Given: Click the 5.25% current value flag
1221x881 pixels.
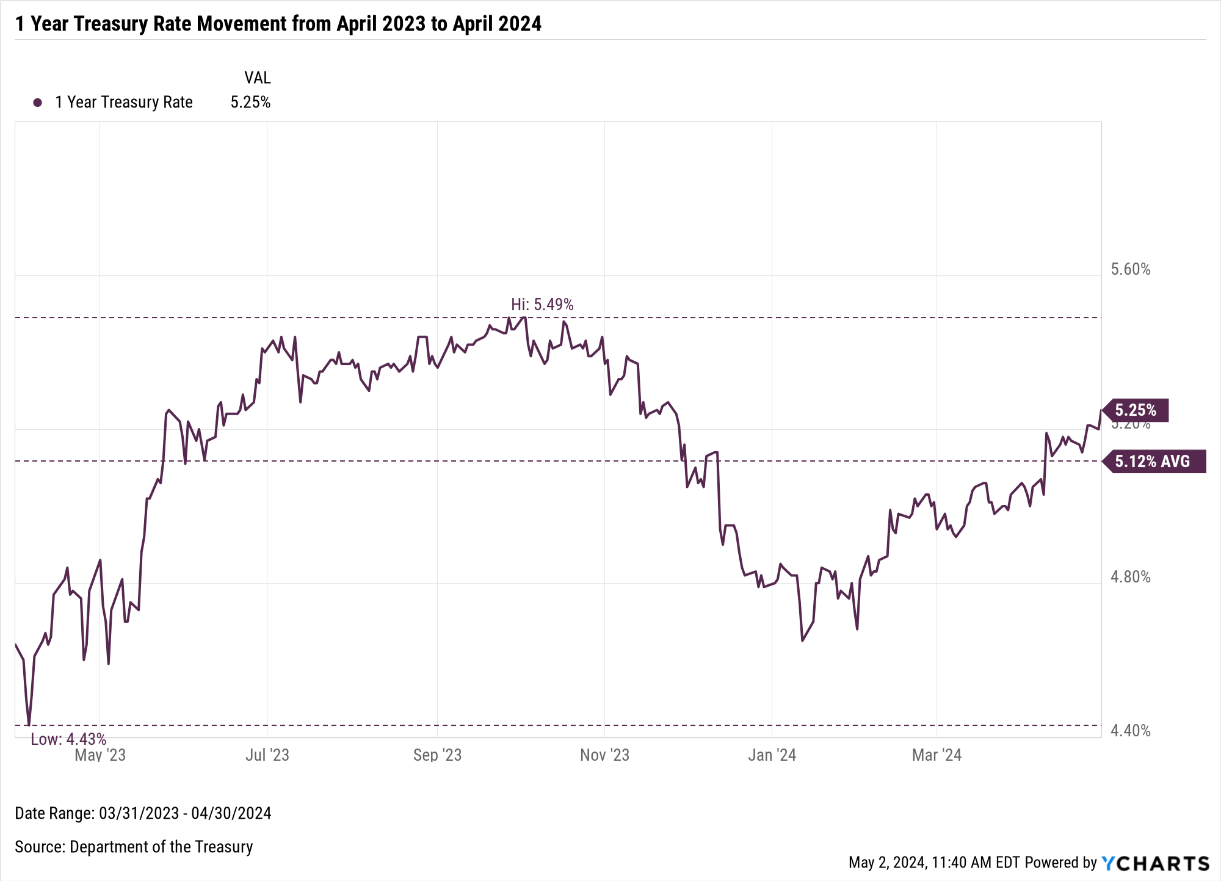Looking at the screenshot, I should click(x=1136, y=410).
